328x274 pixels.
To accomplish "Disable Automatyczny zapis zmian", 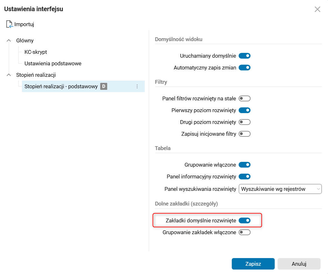I will [244, 68].
